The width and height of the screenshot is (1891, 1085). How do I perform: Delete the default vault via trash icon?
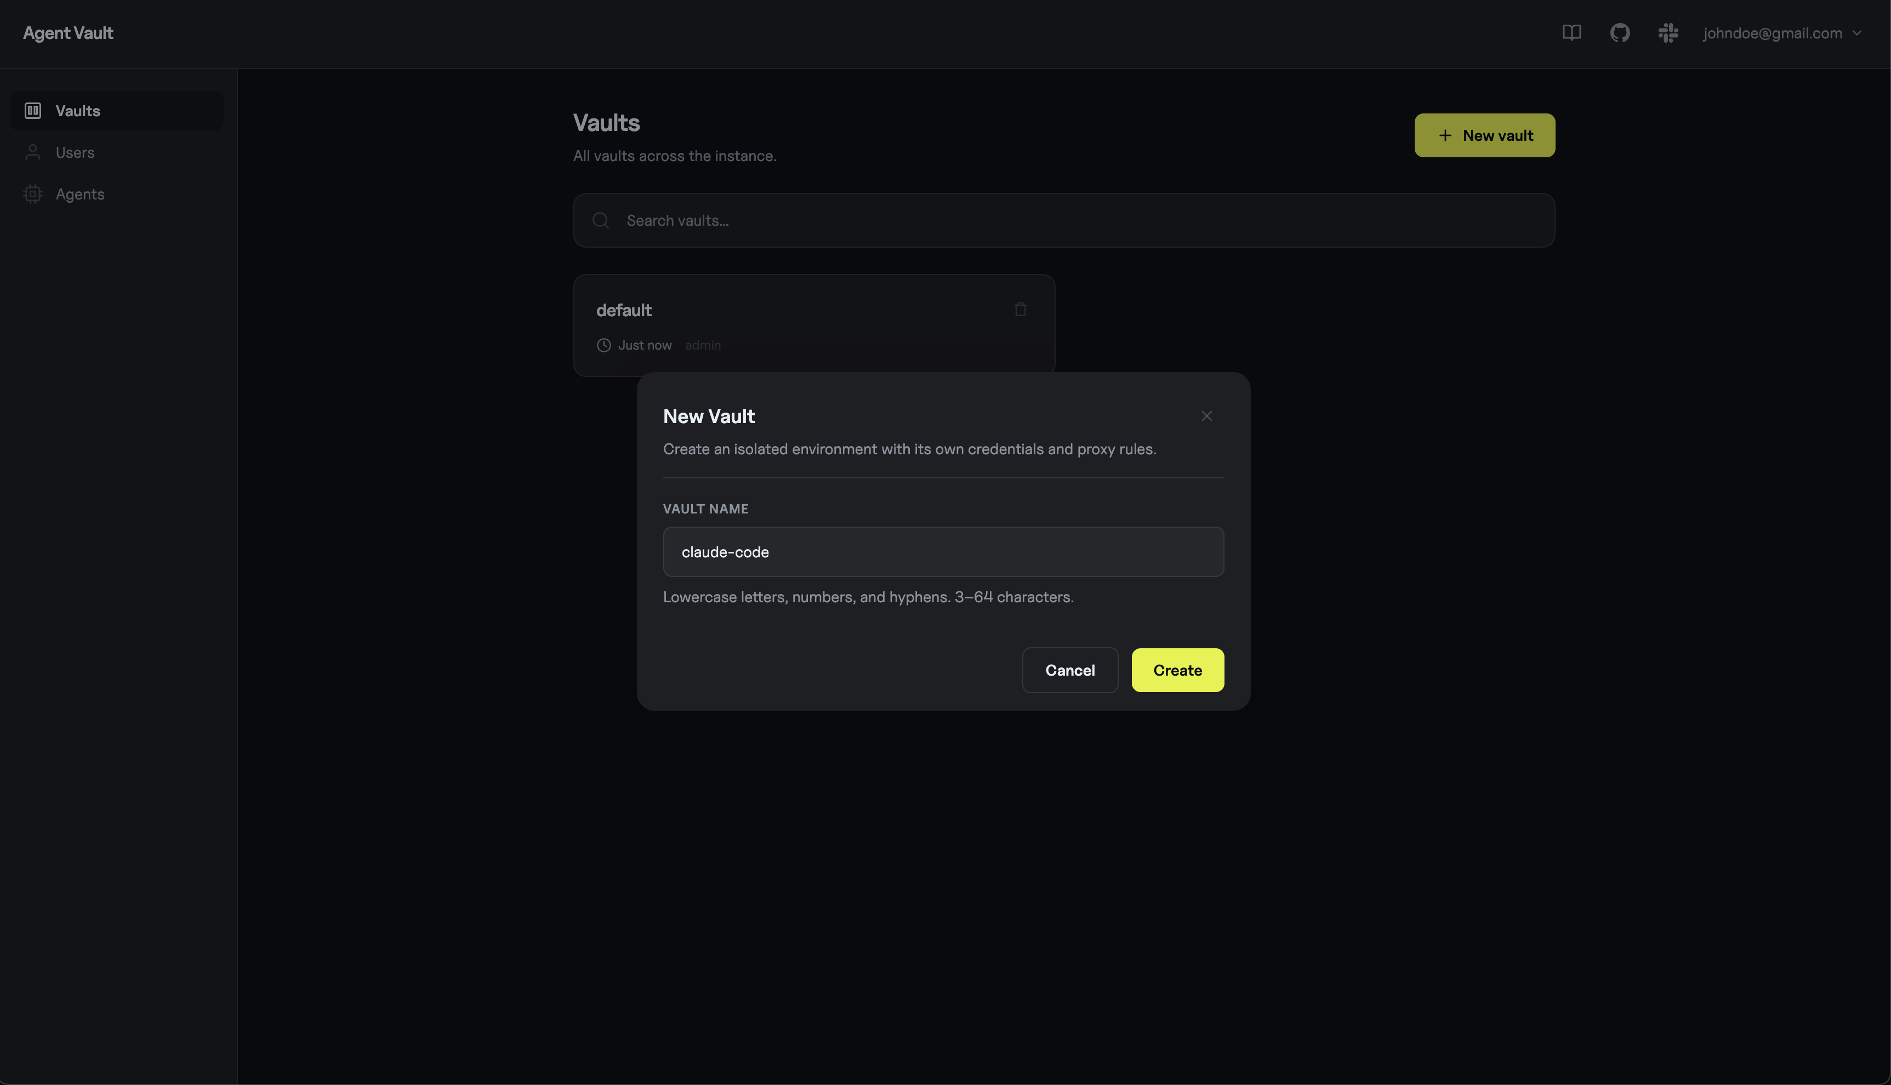pos(1021,309)
